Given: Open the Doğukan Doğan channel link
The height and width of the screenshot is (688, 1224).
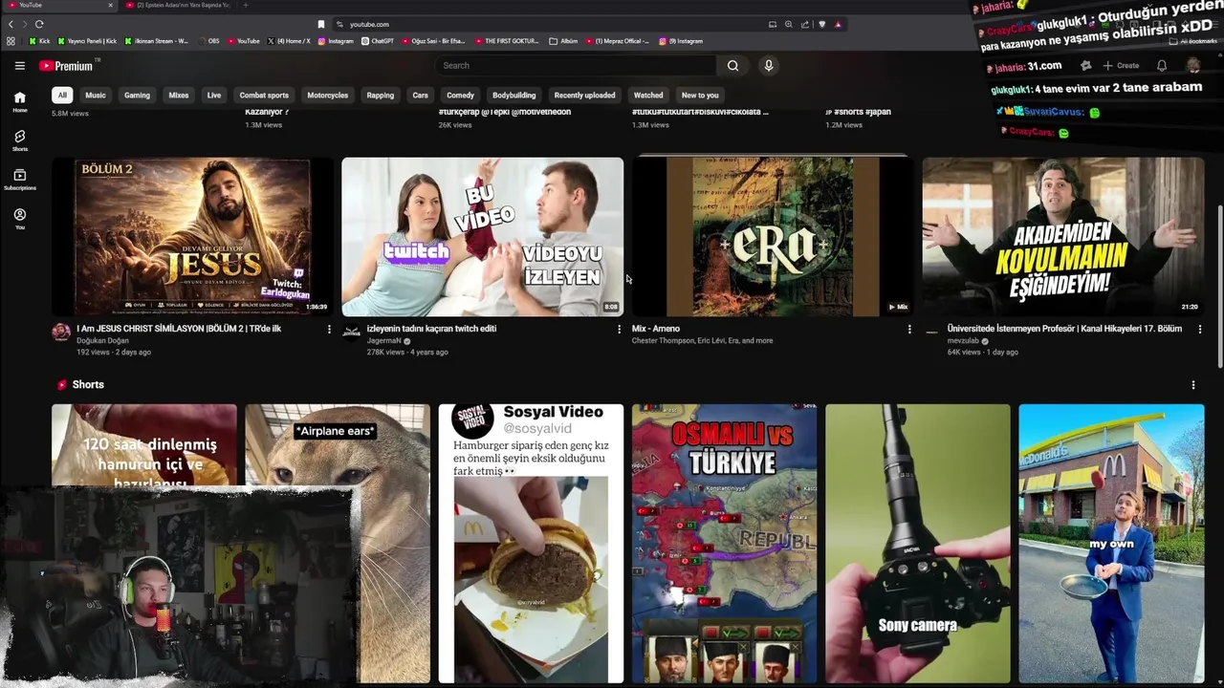Looking at the screenshot, I should point(102,341).
